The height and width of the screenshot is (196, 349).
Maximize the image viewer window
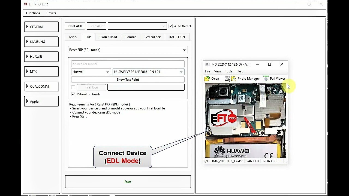(269, 65)
